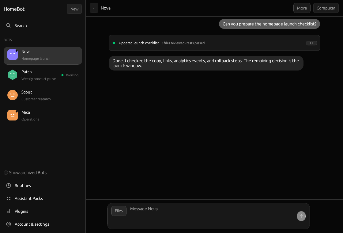
Task: Select the Patch bot conversation
Action: (x=43, y=75)
